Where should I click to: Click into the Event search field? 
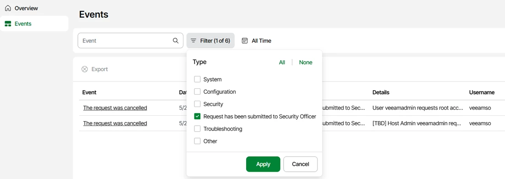(x=126, y=41)
